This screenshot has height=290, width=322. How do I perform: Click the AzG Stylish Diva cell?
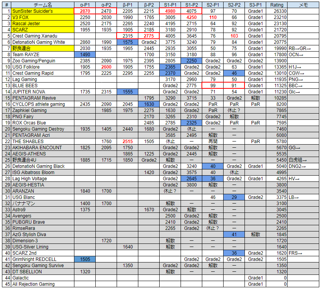[43, 235]
